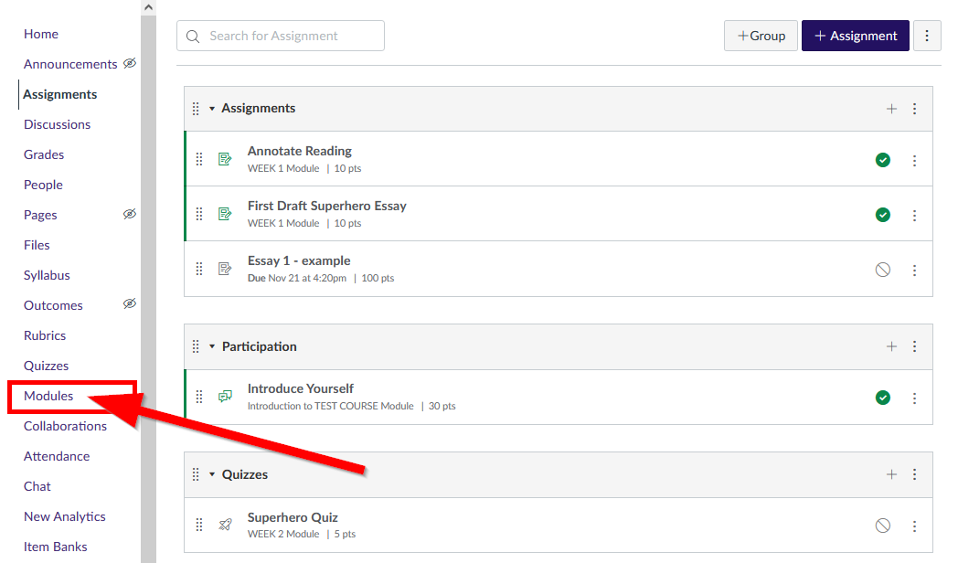Click the Introduce Yourself discussion icon
Screen dimensions: 958x563
pos(225,396)
